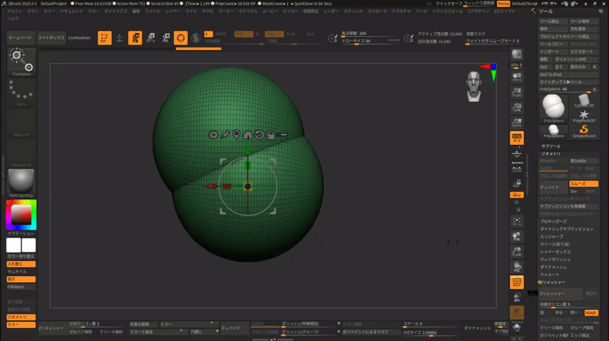
Task: Select the Draw mode icon
Action: click(x=119, y=38)
